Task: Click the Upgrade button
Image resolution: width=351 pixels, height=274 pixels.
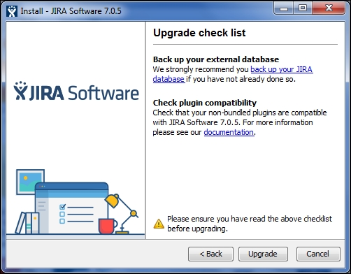Action: (x=263, y=254)
